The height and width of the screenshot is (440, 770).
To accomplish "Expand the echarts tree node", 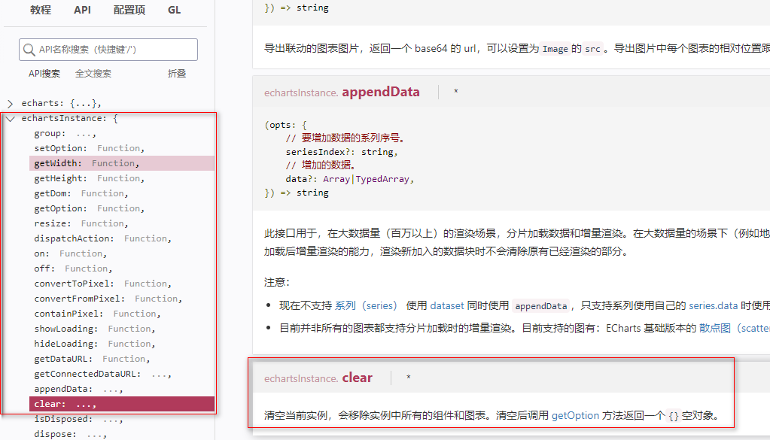I will [x=10, y=104].
